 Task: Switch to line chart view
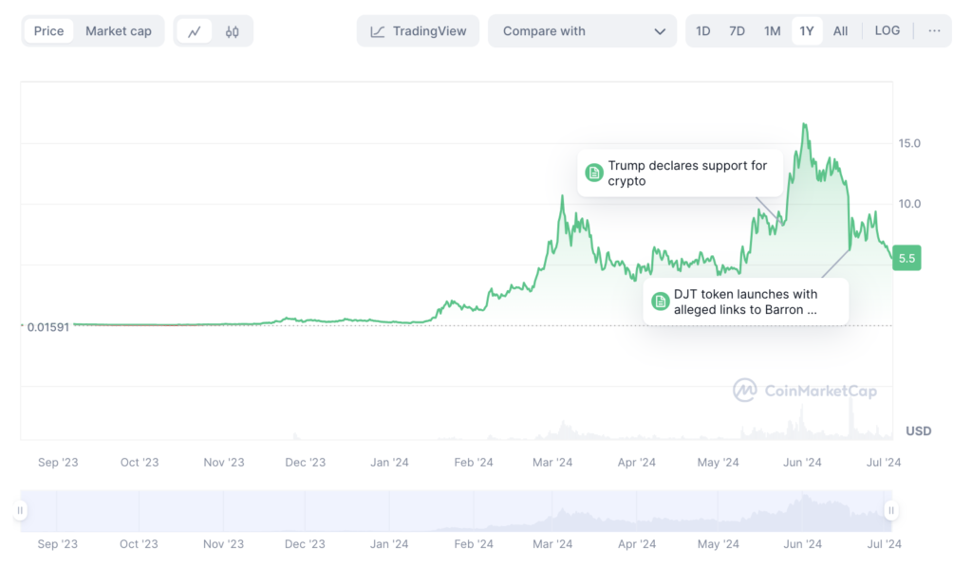[195, 31]
